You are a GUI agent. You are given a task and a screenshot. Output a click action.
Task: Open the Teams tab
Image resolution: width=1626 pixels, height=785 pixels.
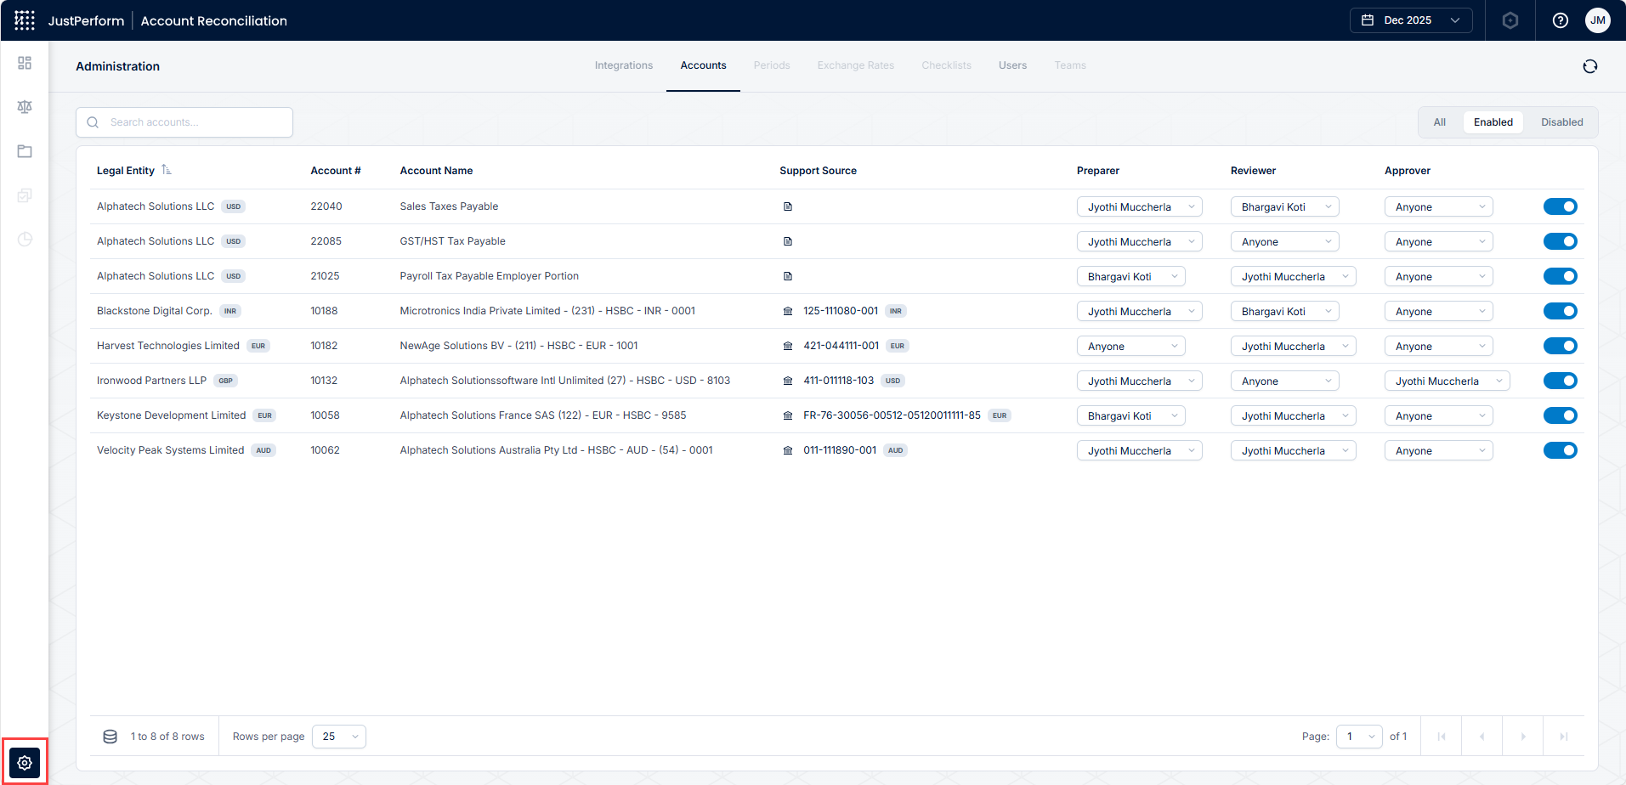coord(1070,65)
